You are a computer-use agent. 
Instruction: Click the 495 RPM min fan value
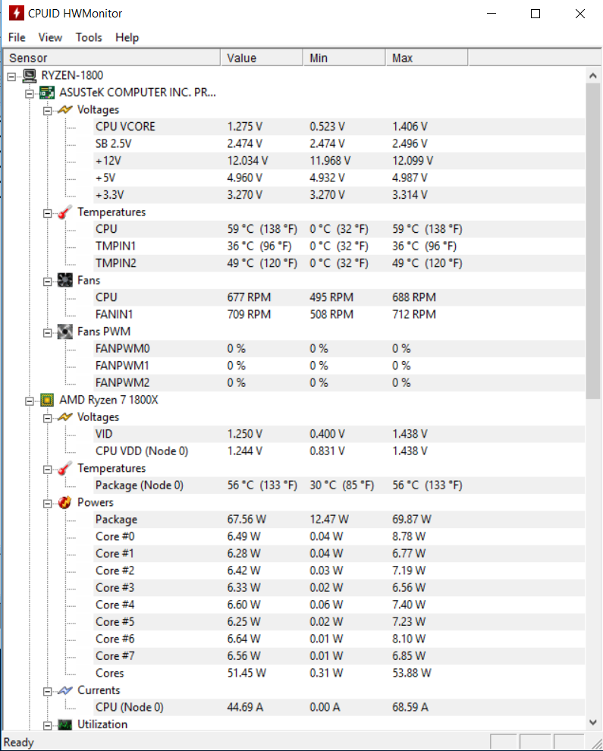click(x=331, y=297)
